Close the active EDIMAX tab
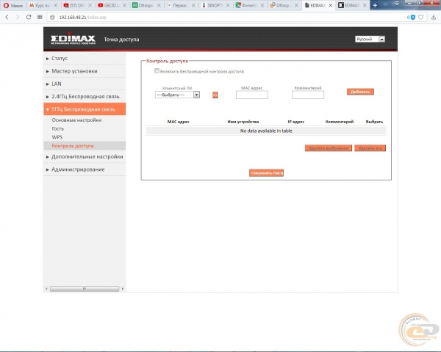 pyautogui.click(x=331, y=5)
